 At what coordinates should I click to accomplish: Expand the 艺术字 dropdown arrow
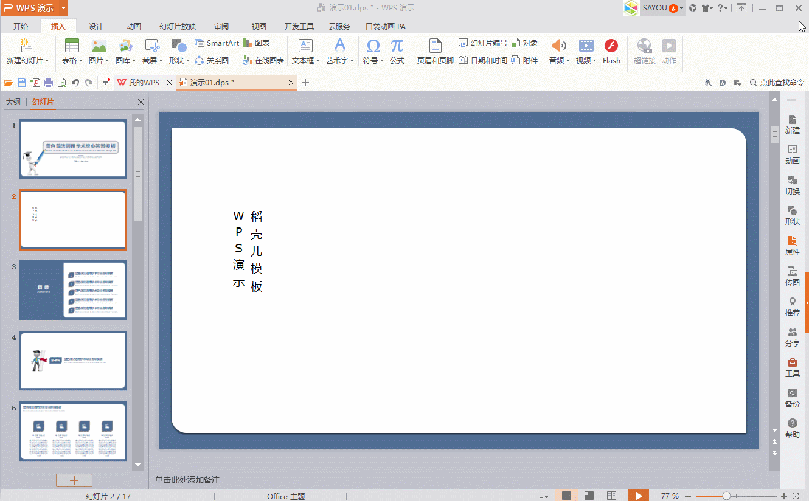(x=352, y=61)
